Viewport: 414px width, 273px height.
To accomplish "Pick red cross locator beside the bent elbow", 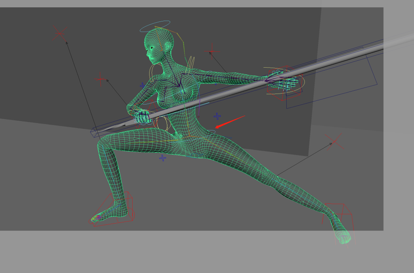I will (101, 81).
